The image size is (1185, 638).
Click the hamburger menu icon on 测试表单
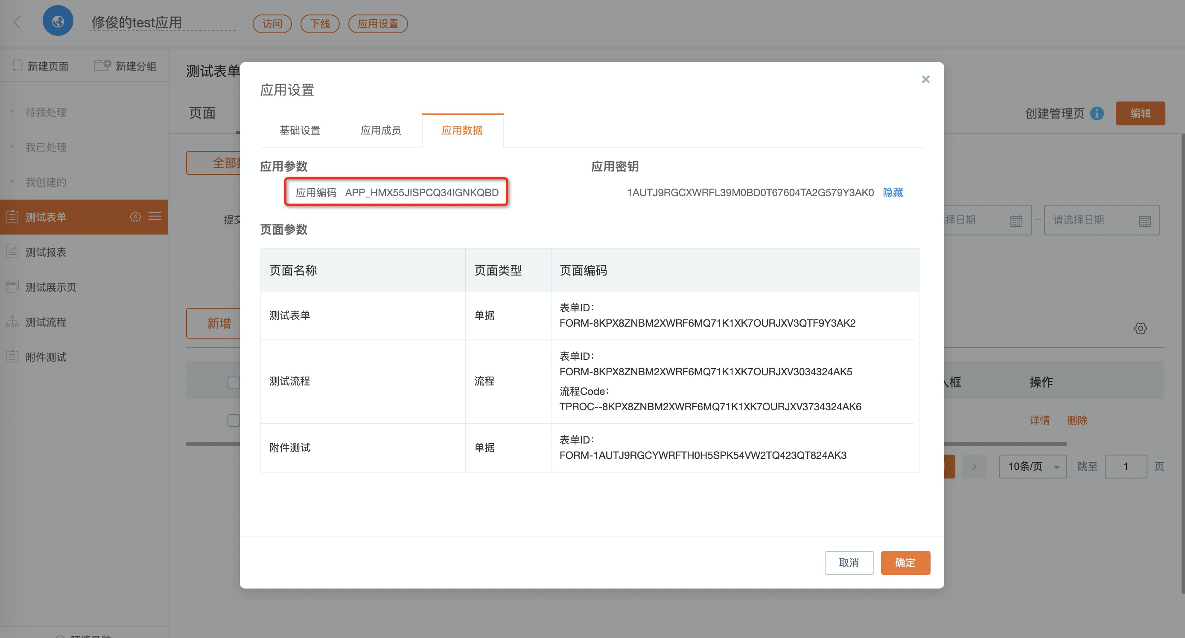(155, 217)
